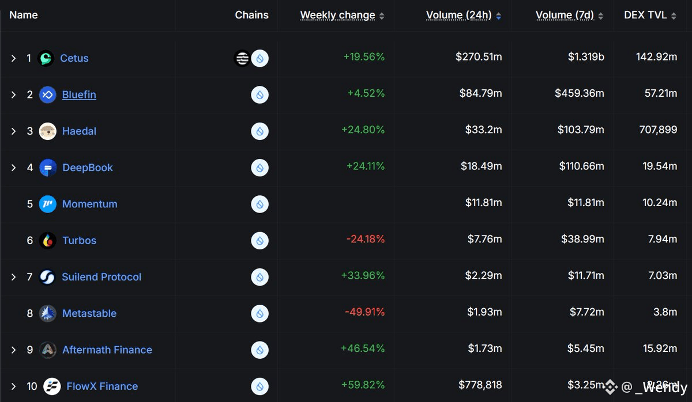
Task: Click the Haedal protocol logo
Action: pyautogui.click(x=47, y=131)
